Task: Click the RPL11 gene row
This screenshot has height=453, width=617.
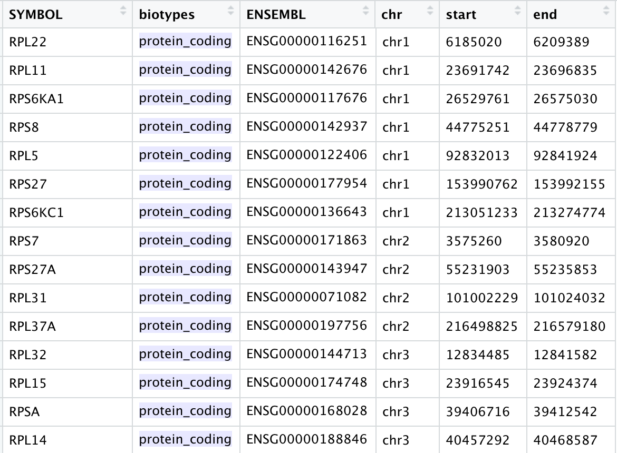Action: (28, 71)
